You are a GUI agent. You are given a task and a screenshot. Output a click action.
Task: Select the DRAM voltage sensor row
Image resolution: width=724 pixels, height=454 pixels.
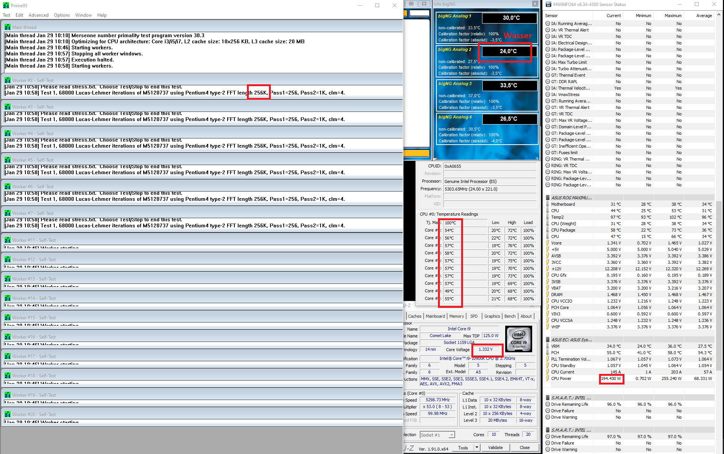[629, 295]
